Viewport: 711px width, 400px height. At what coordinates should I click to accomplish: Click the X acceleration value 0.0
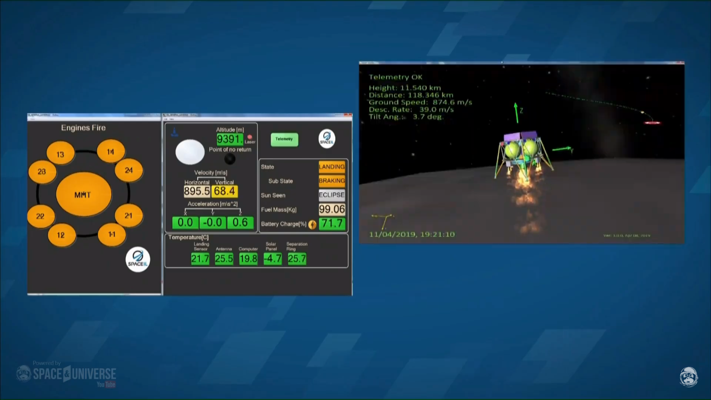coord(185,223)
